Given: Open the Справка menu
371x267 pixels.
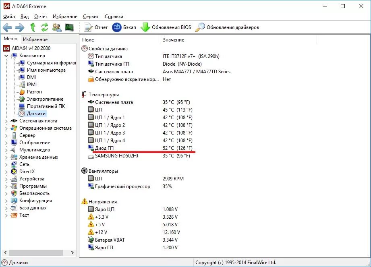Looking at the screenshot, I should tap(114, 17).
